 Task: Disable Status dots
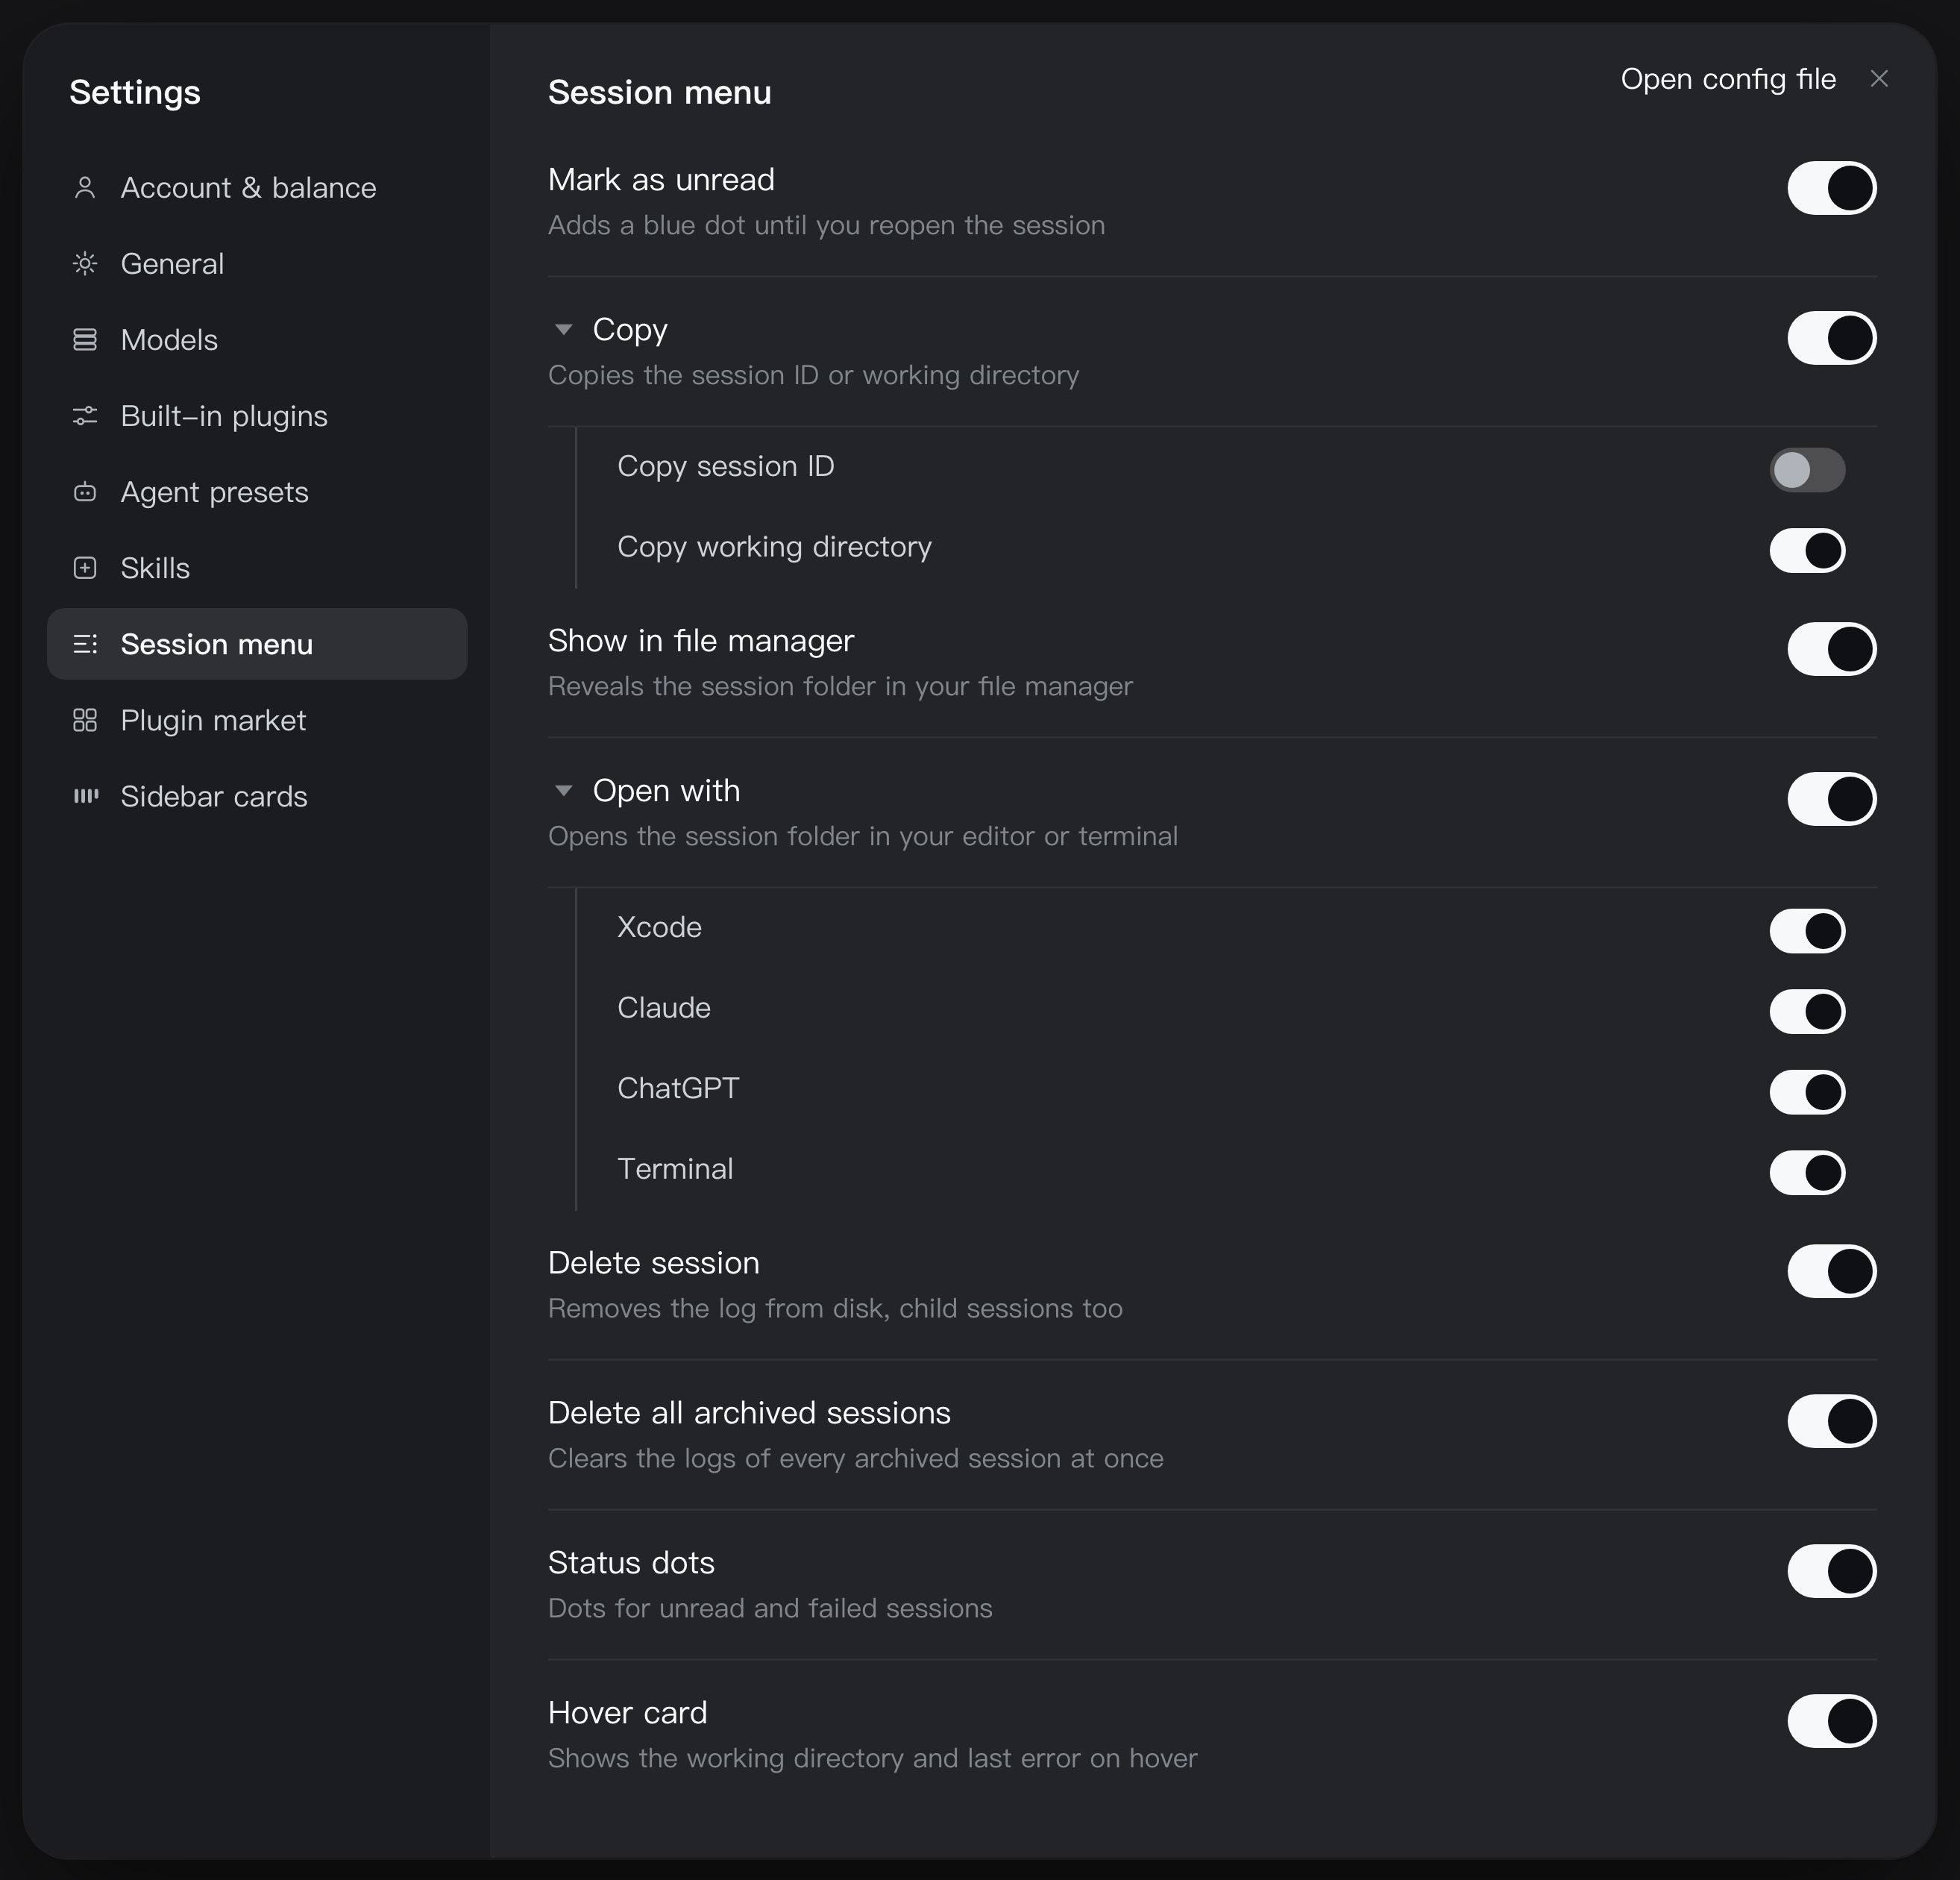pos(1831,1571)
